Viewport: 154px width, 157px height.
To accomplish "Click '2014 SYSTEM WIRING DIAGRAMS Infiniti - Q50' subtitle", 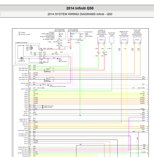I will point(80,14).
